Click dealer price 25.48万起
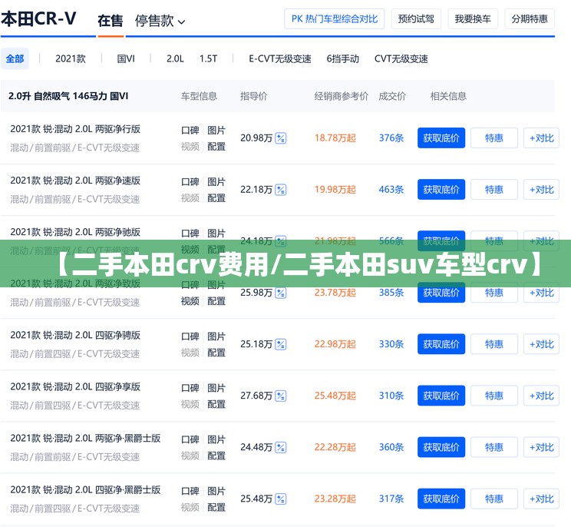571x527 pixels. (335, 396)
